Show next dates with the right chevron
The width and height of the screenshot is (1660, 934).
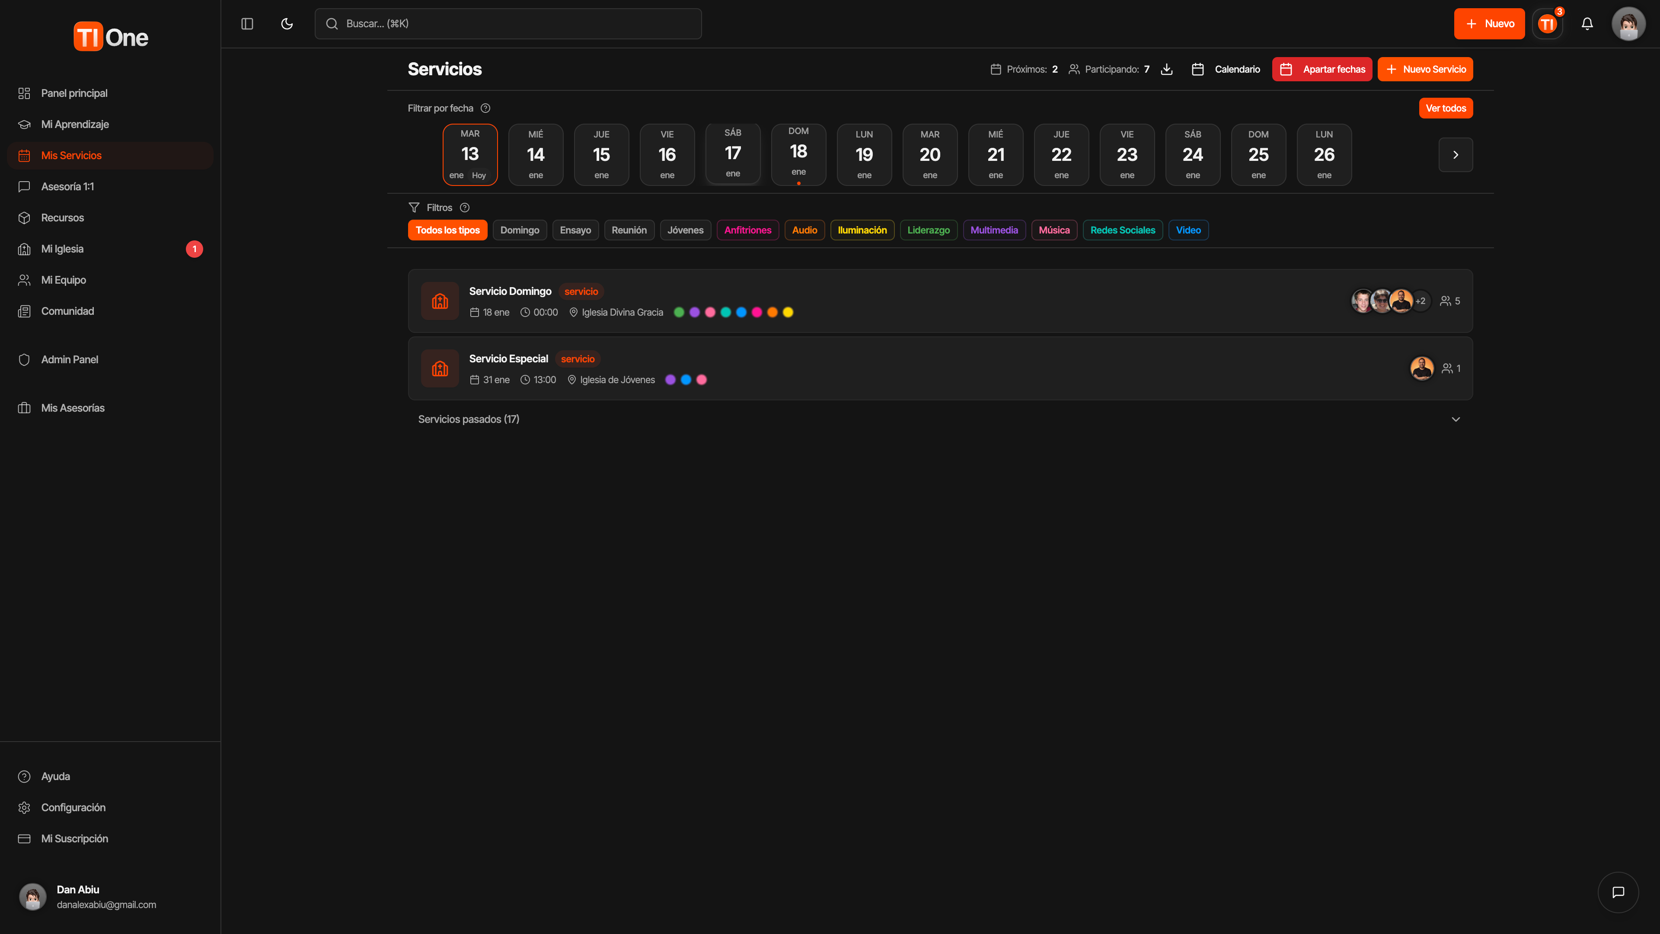pos(1455,155)
